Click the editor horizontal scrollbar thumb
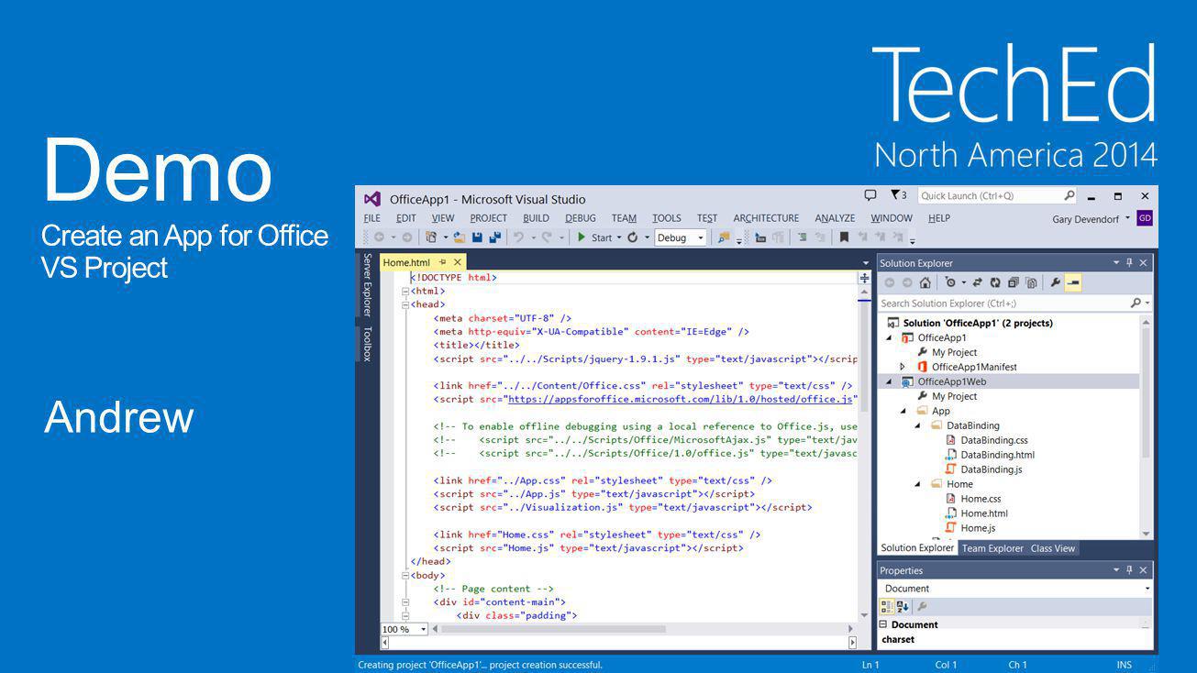1197x673 pixels. pyautogui.click(x=553, y=629)
